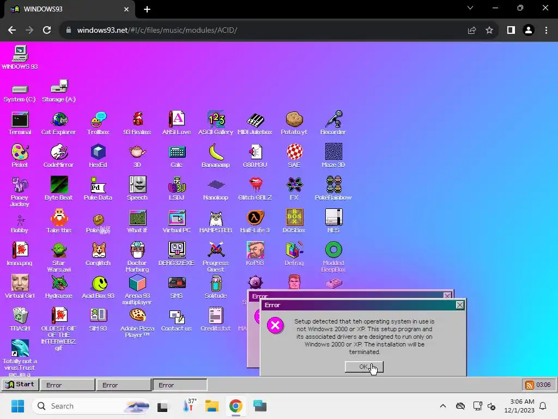Click OK in the Error dialog
The height and width of the screenshot is (419, 558).
click(x=364, y=367)
